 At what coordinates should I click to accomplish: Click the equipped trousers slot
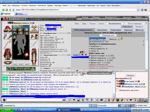tap(34, 54)
